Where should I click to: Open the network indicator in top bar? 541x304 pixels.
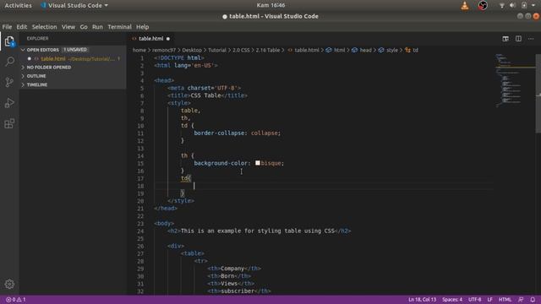[501, 5]
